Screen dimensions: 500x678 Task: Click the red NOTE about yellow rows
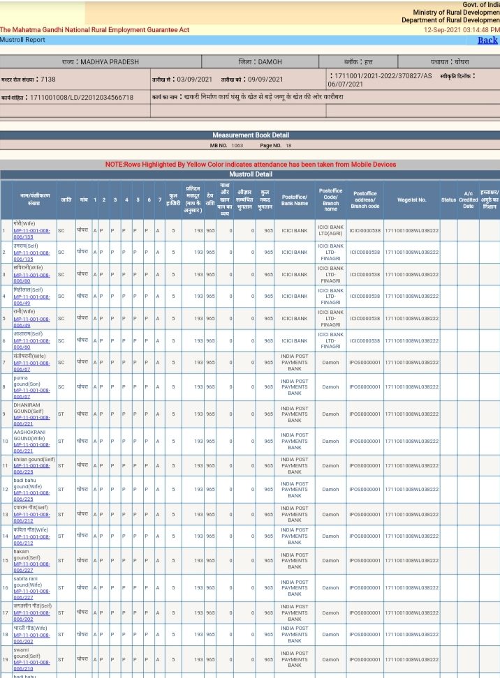[x=251, y=165]
